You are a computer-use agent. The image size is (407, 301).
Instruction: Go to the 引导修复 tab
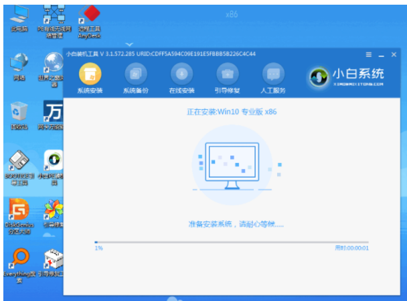[228, 78]
